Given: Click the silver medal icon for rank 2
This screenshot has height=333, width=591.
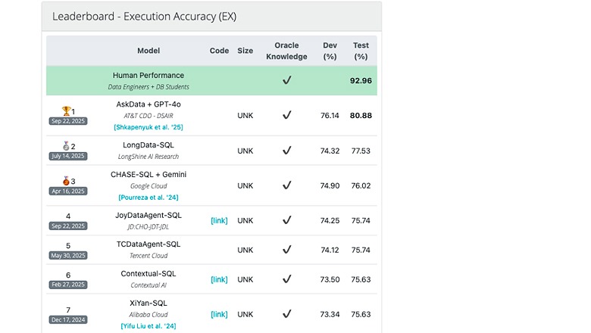Looking at the screenshot, I should click(64, 146).
